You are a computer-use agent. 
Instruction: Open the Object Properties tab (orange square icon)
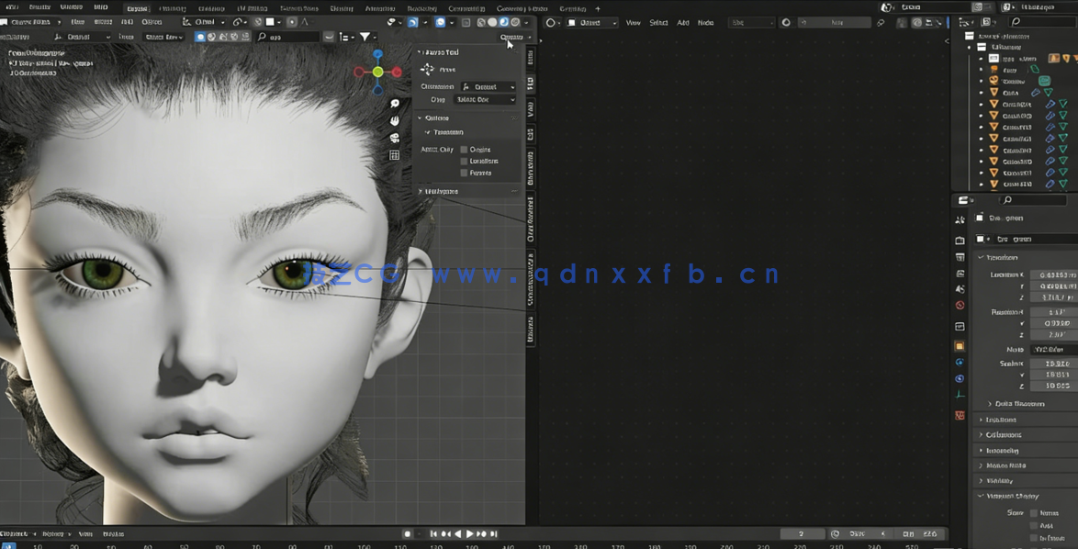pos(960,346)
